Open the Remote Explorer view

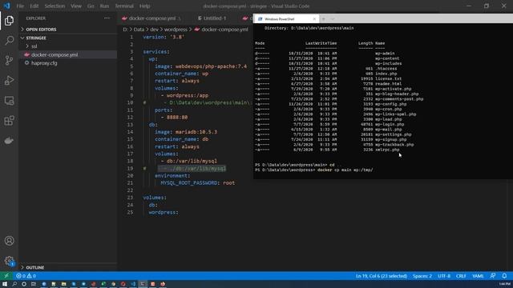point(9,101)
